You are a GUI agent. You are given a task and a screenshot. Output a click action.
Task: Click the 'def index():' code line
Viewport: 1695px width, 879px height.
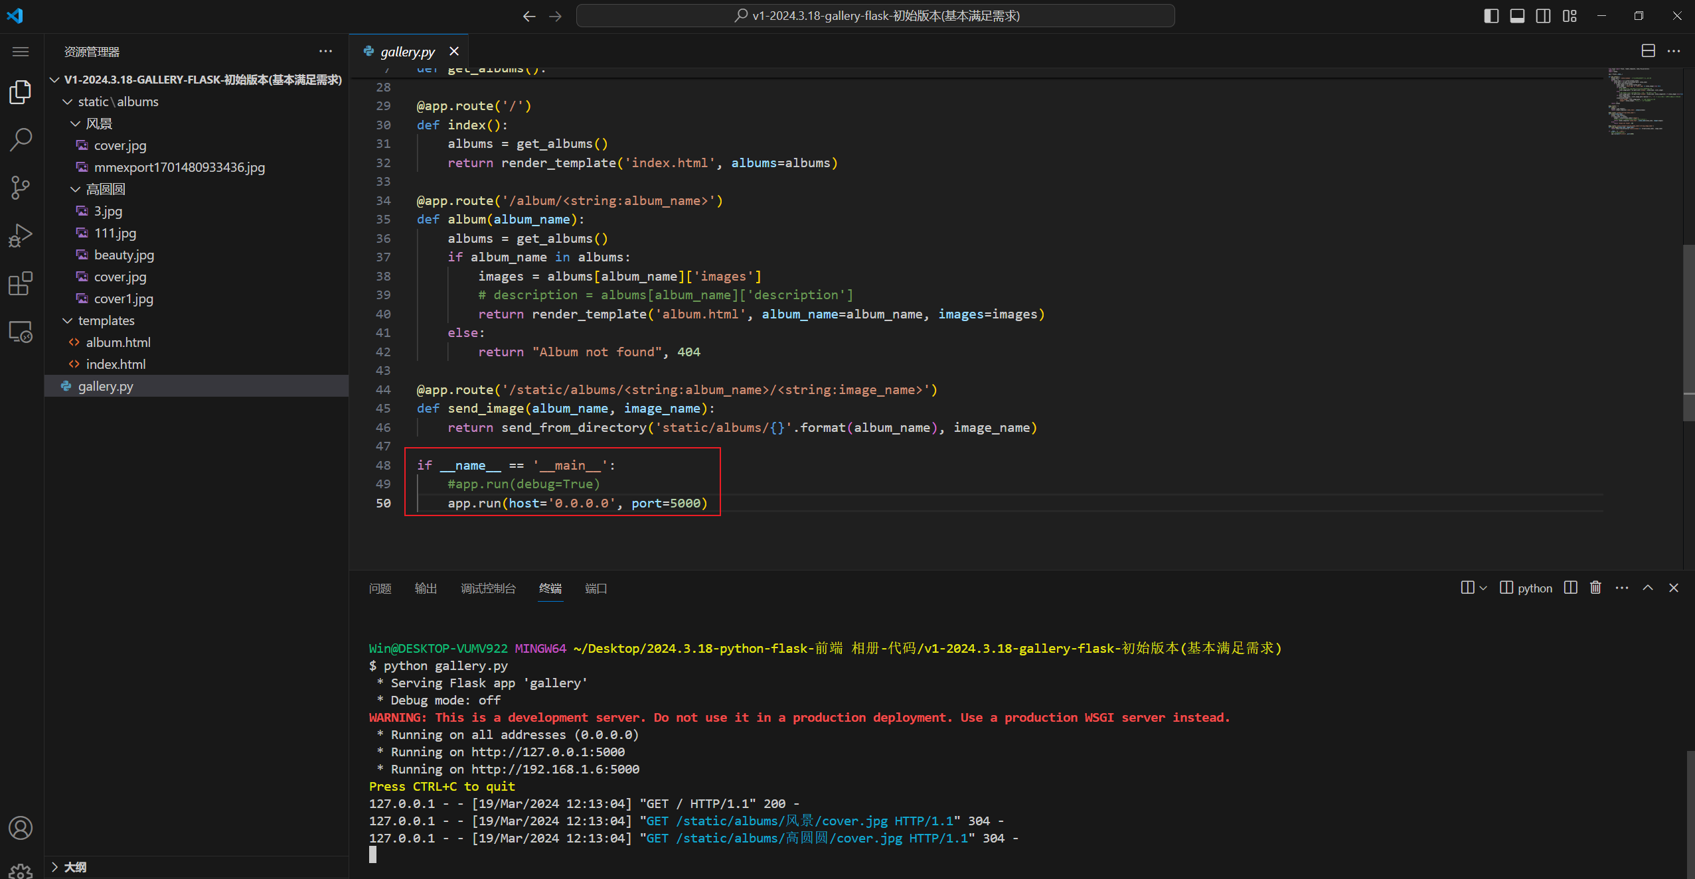(462, 125)
